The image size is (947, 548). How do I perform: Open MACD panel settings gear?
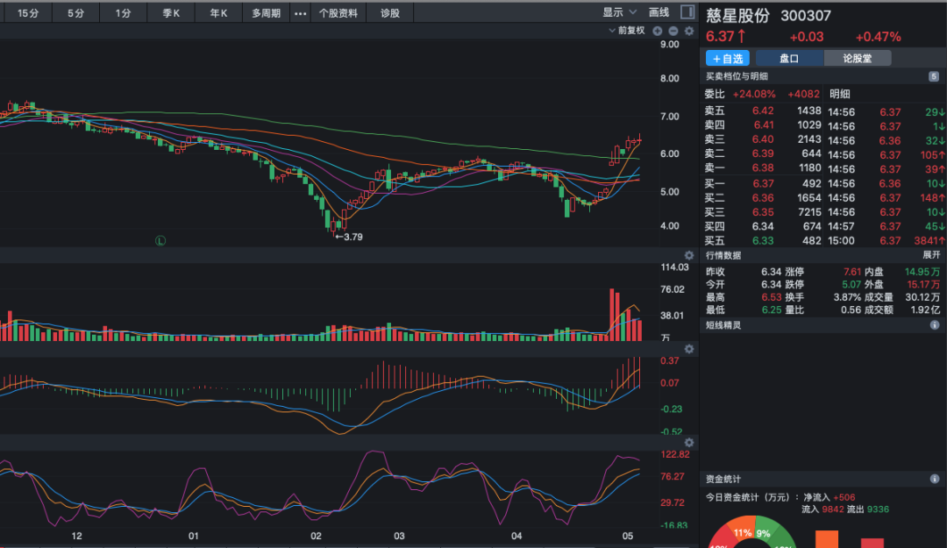(689, 349)
